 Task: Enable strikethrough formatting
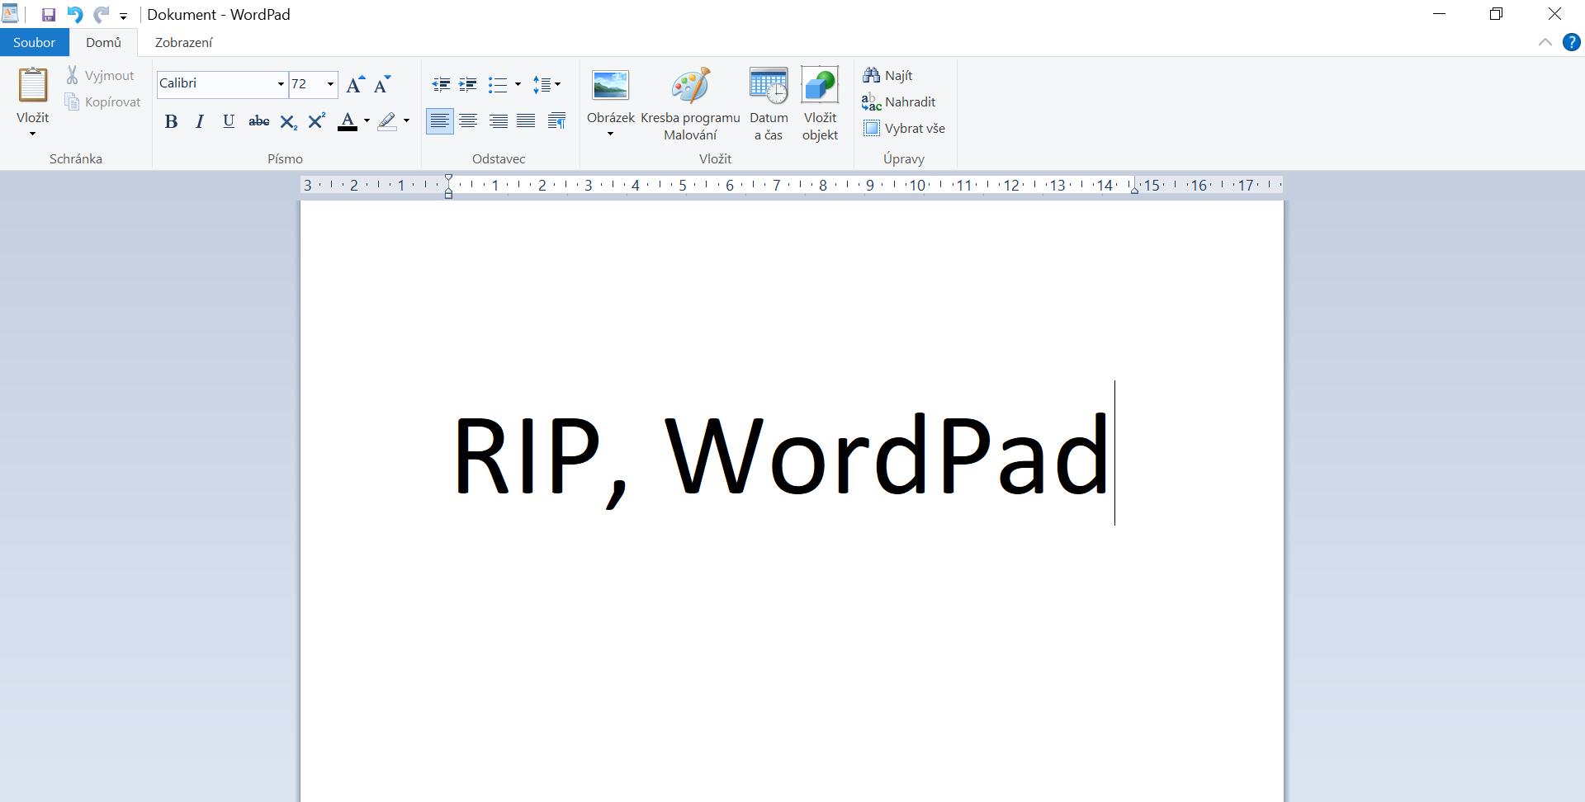(258, 120)
